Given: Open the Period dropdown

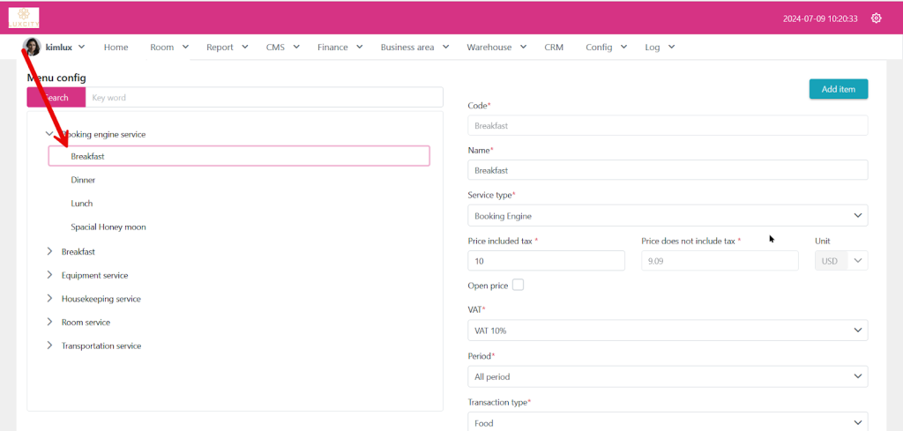Looking at the screenshot, I should tap(667, 376).
